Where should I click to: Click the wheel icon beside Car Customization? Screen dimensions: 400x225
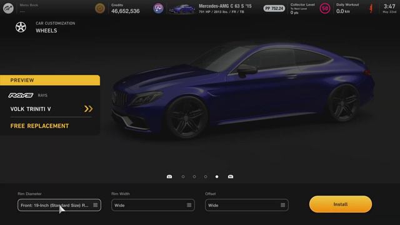[21, 27]
